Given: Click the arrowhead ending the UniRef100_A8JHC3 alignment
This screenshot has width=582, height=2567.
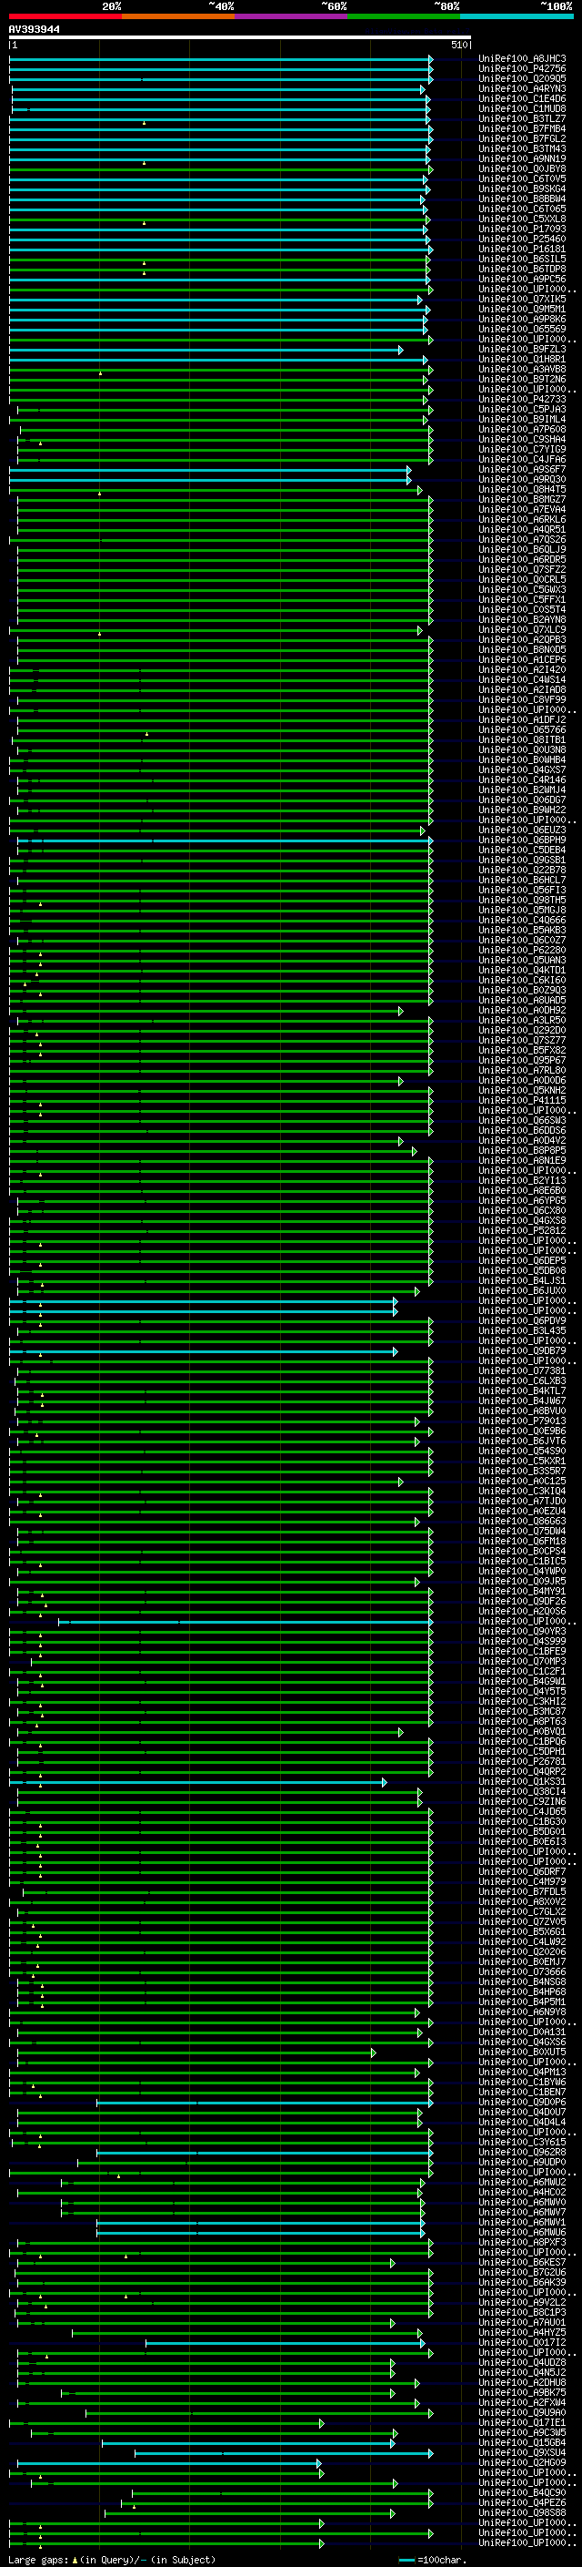Looking at the screenshot, I should tap(431, 59).
